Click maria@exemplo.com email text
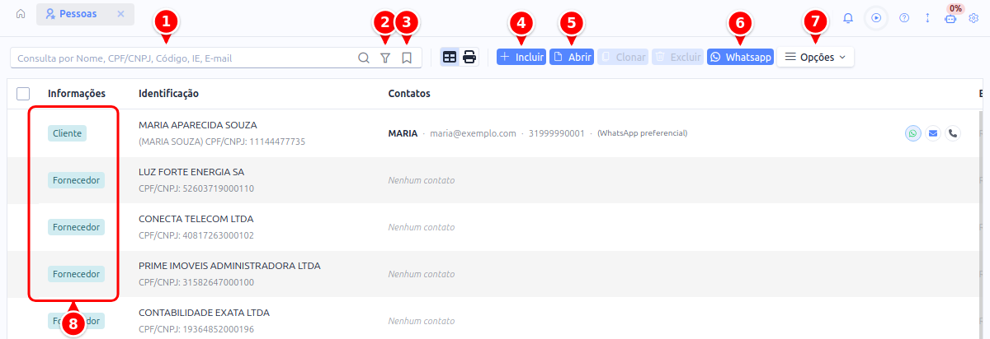 point(473,133)
